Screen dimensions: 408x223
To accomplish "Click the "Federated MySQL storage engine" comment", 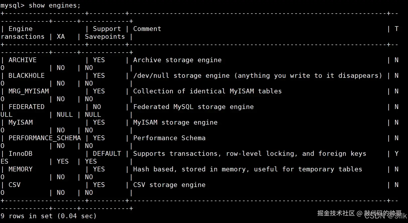I will 193,107.
